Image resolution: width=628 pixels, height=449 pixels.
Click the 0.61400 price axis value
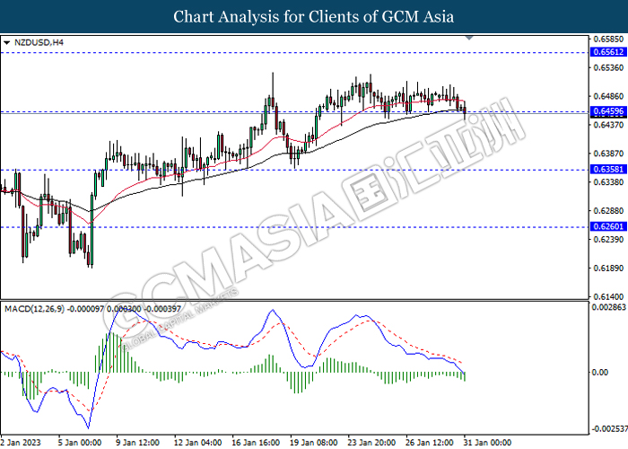click(609, 296)
